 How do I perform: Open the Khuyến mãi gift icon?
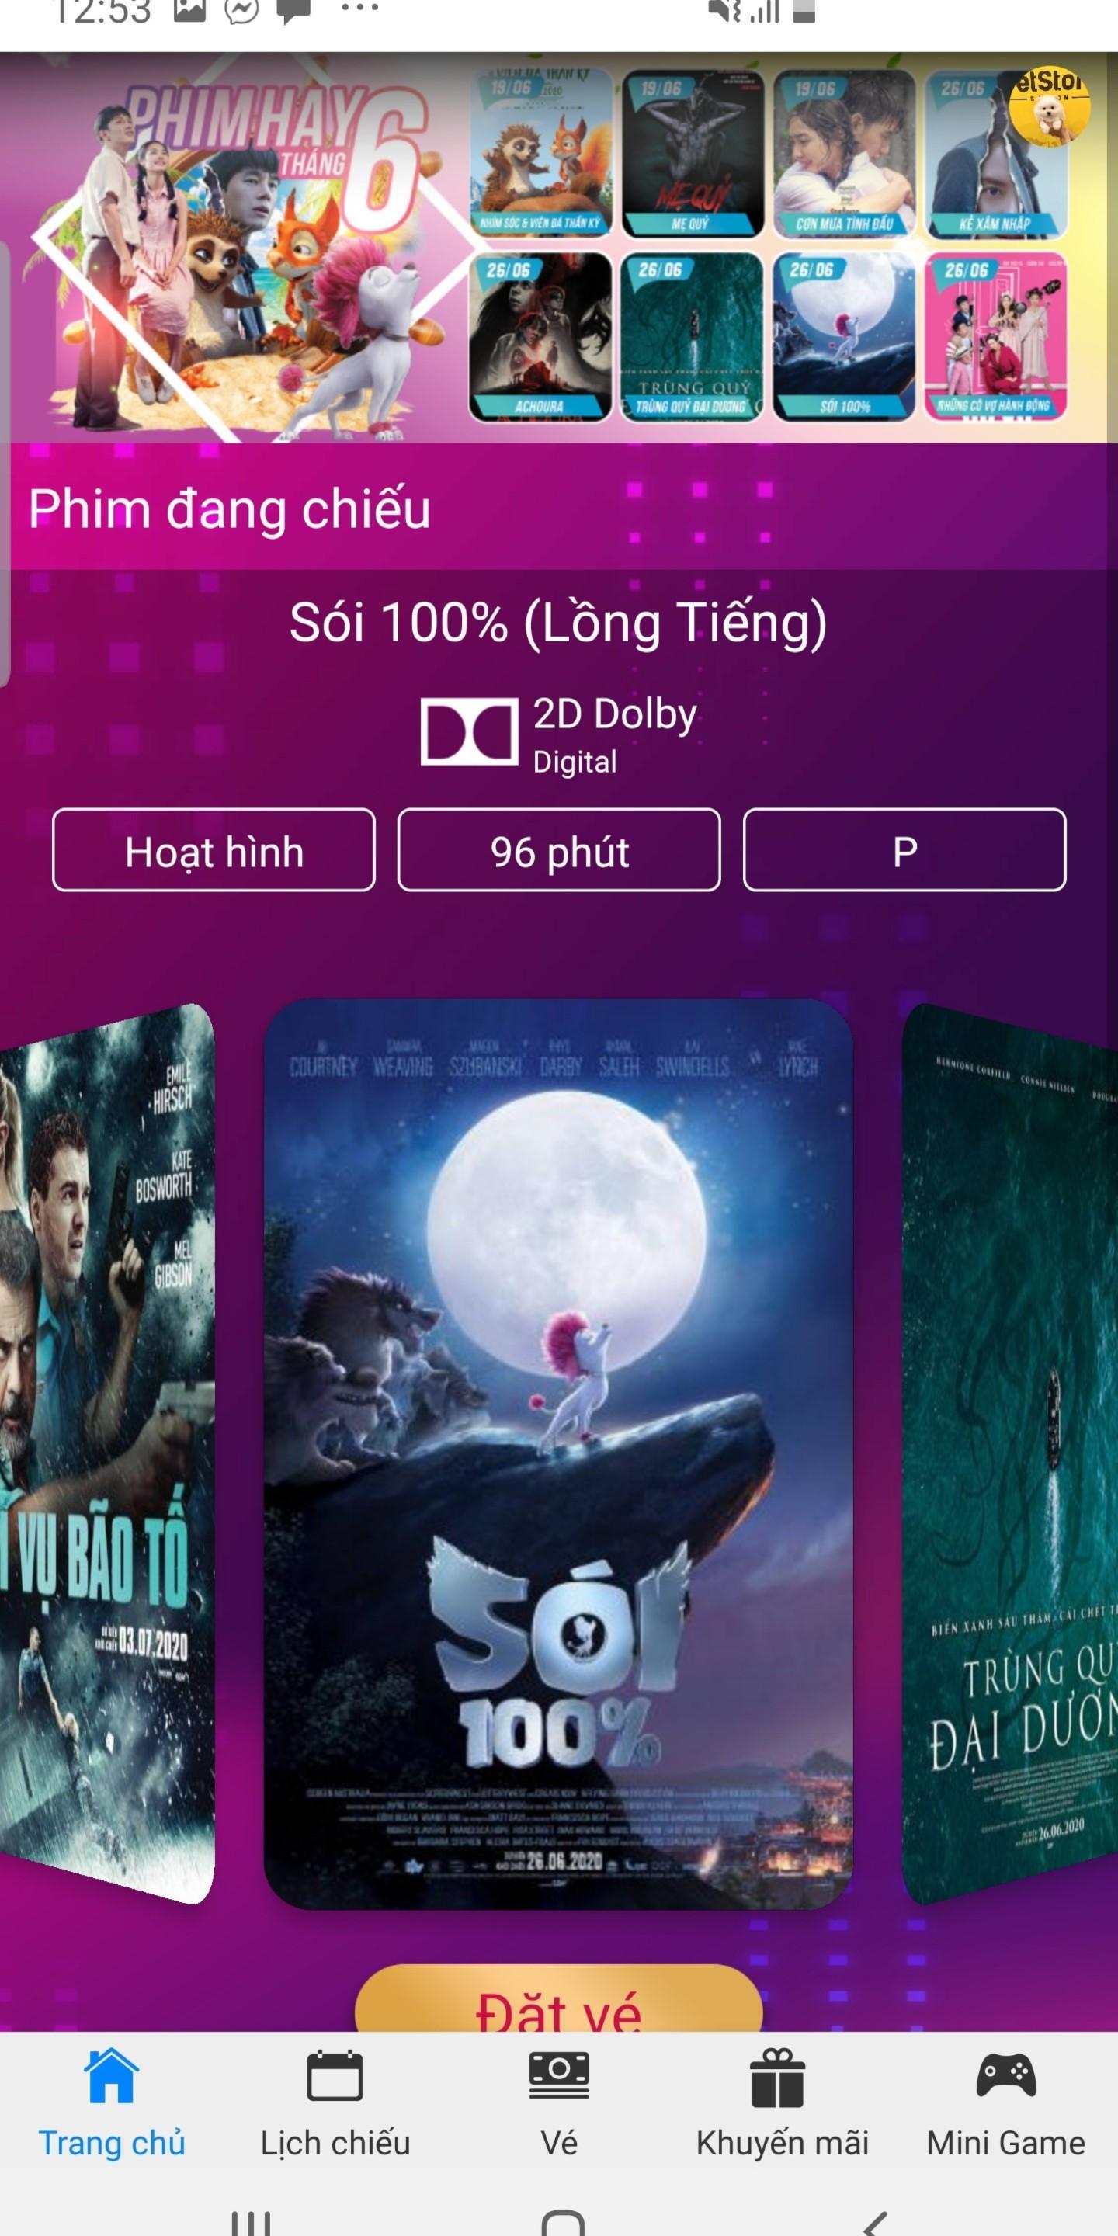[x=778, y=2076]
